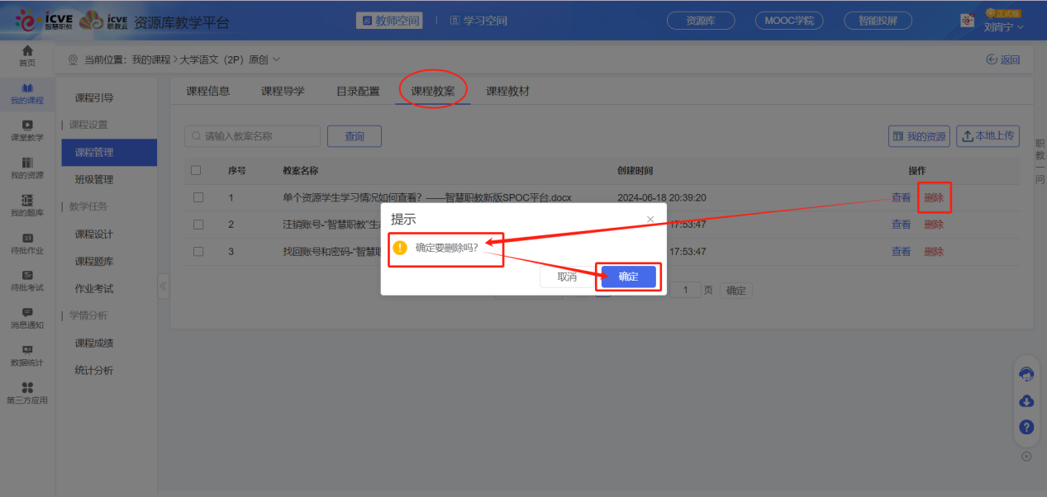
Task: Click 查看 link for 找回账号和密码 row
Action: [x=901, y=251]
